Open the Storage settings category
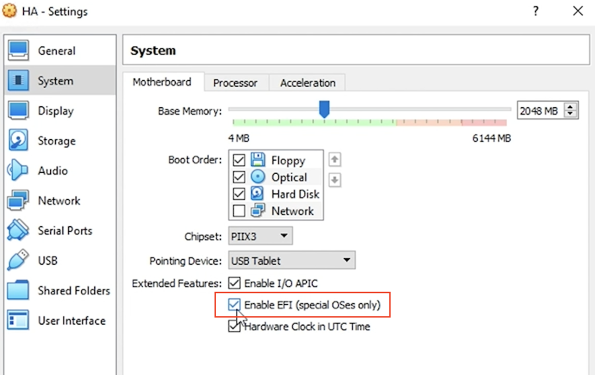595x375 pixels. 60,140
